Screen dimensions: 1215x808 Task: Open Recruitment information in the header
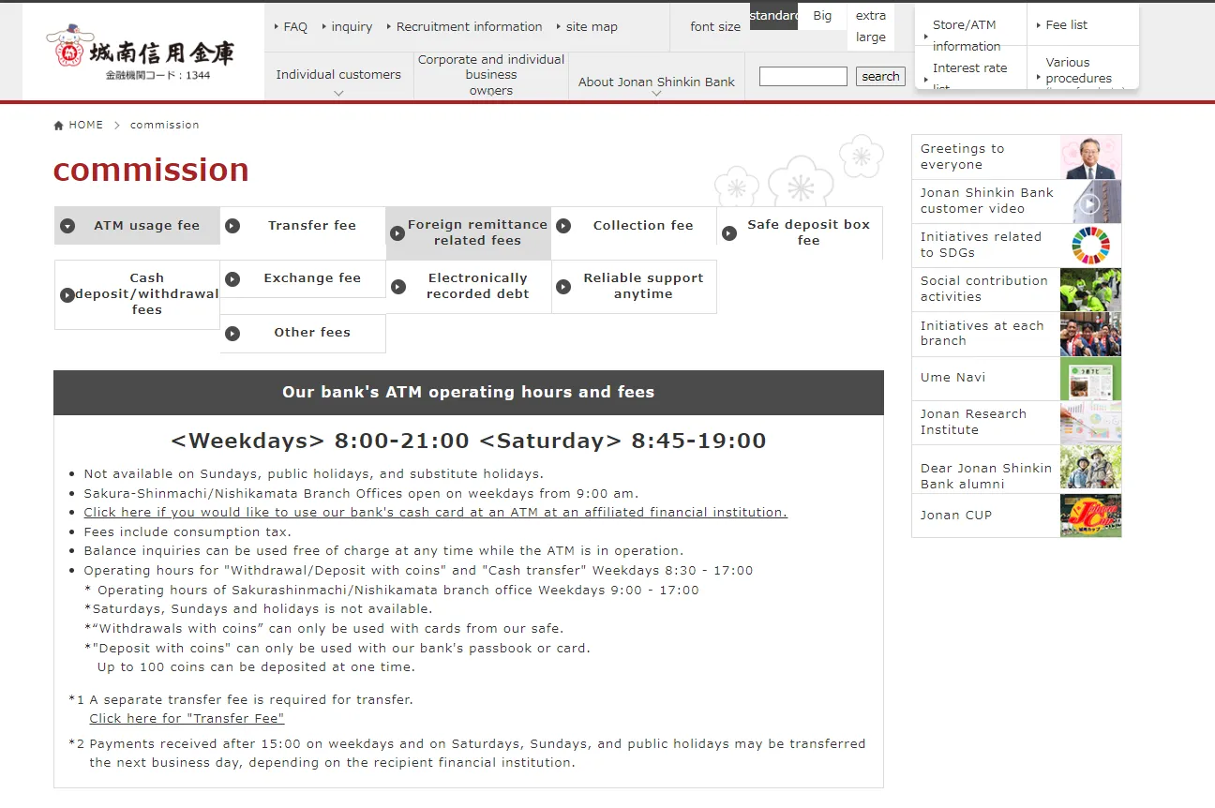[x=469, y=27]
